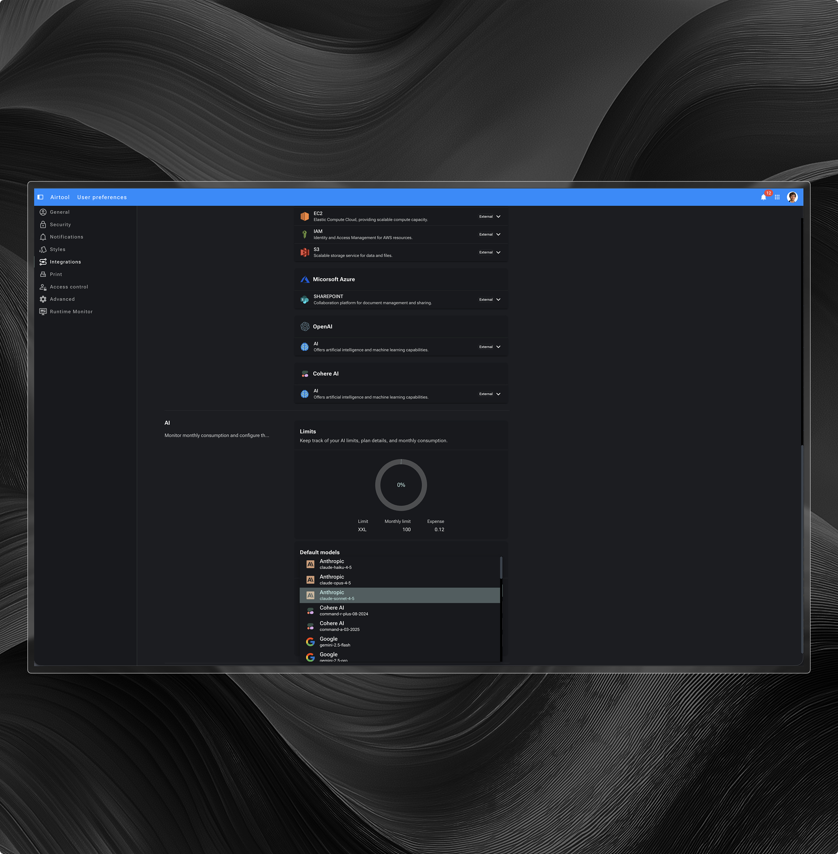Expand the IAM chevron
The image size is (838, 854).
[498, 235]
